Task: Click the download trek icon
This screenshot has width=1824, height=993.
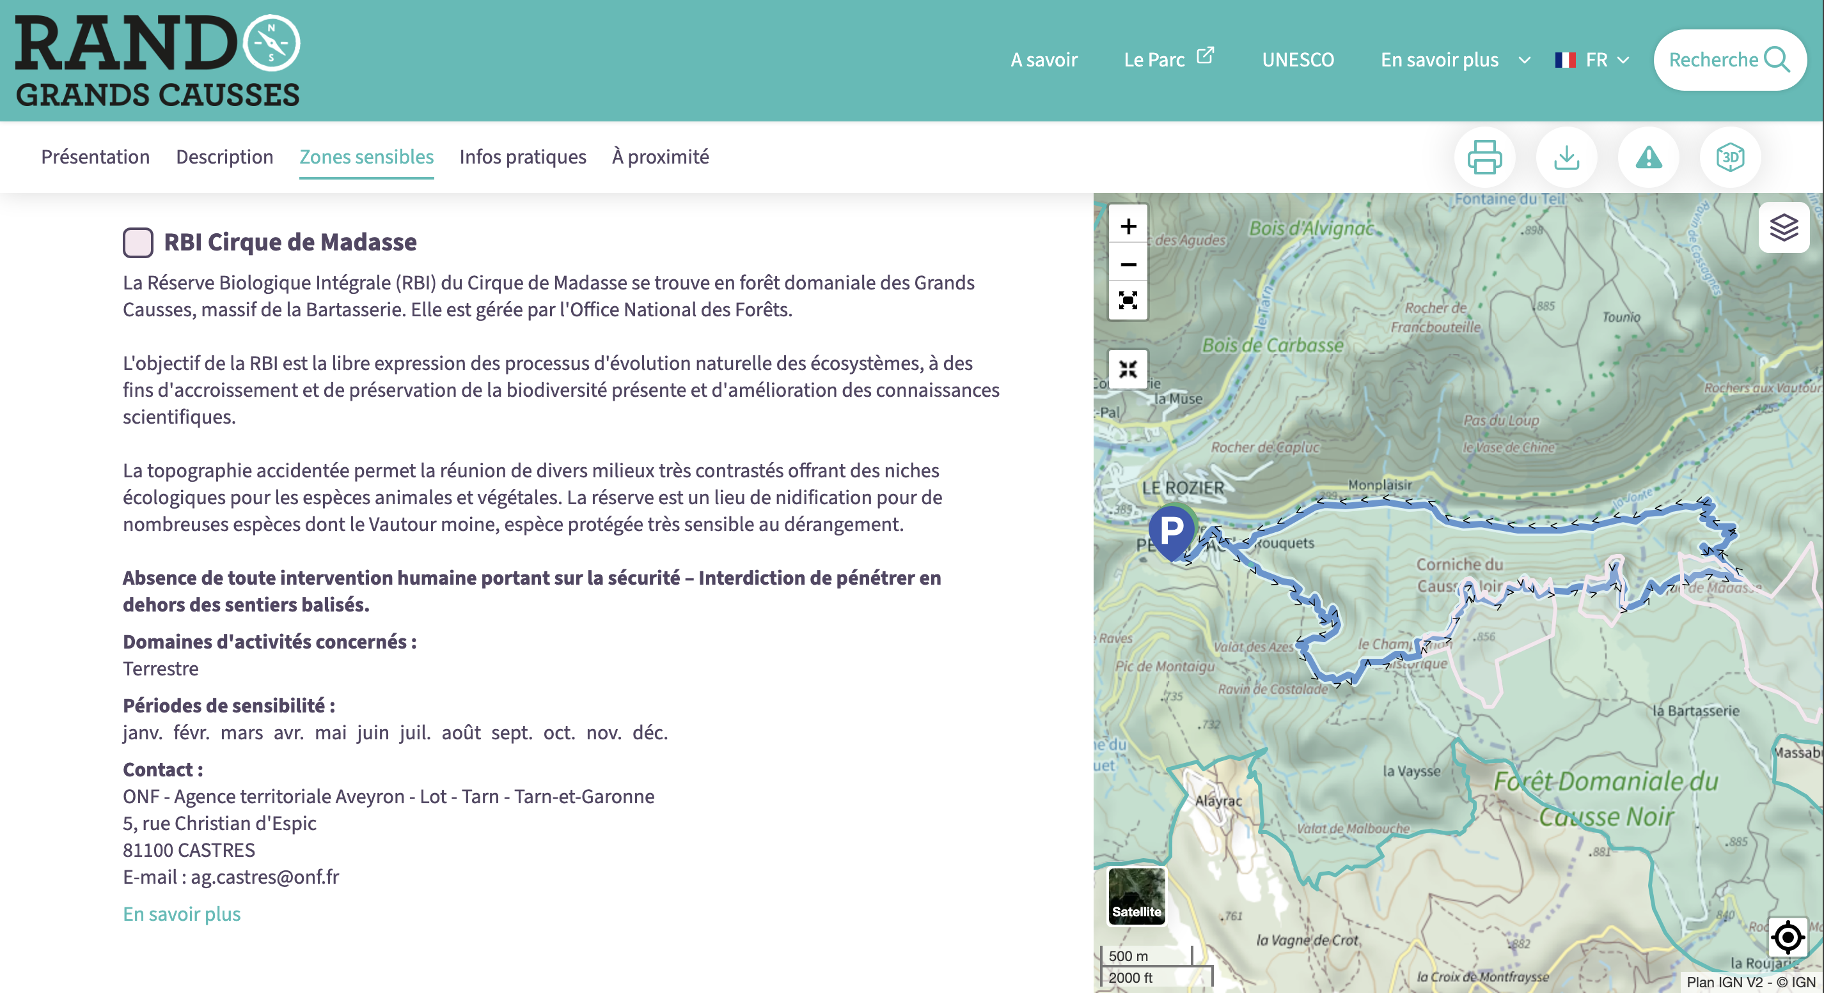Action: click(1566, 157)
